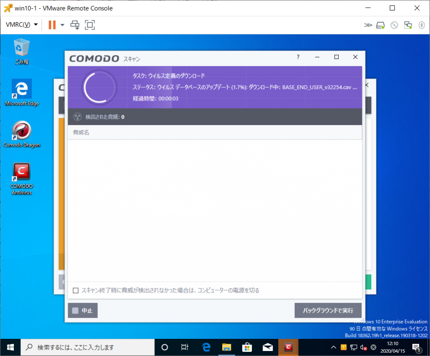The width and height of the screenshot is (430, 356).
Task: Expand hidden VMRC device icons chevron
Action: [x=368, y=25]
